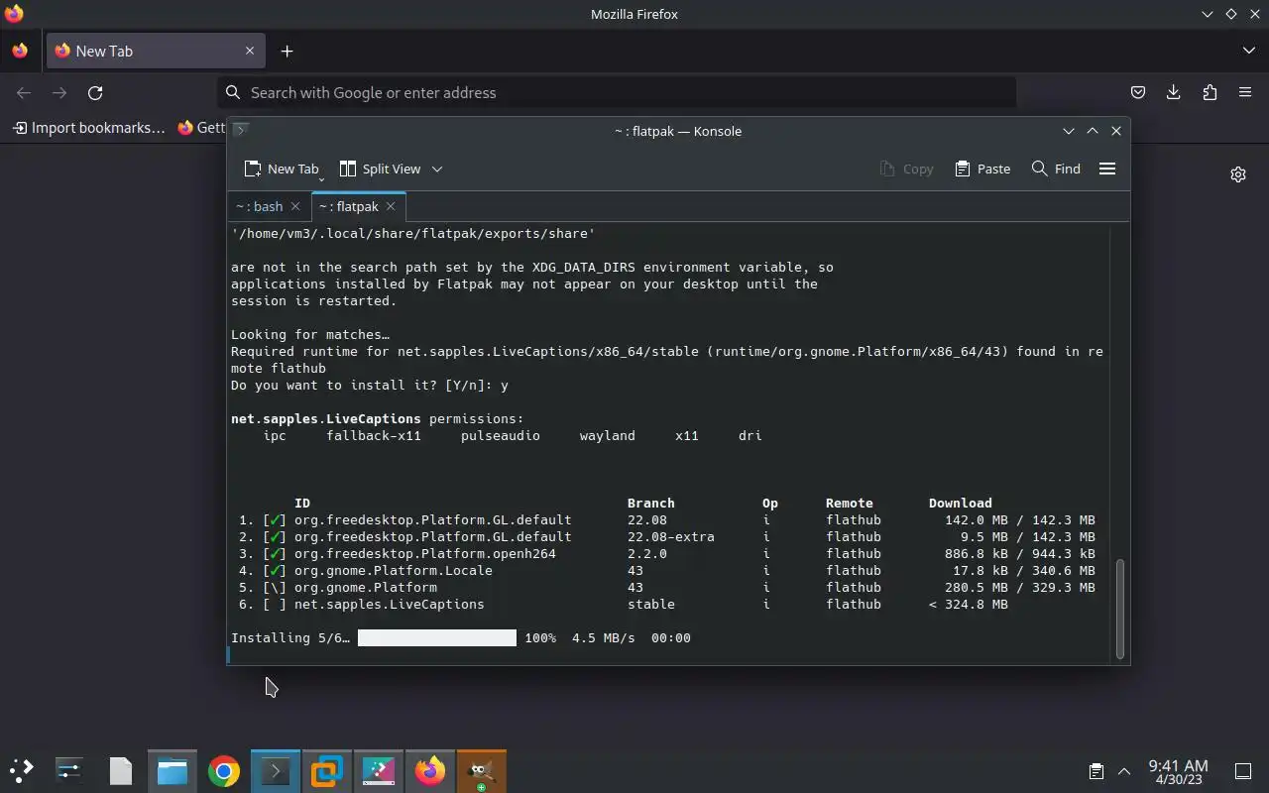The image size is (1269, 793).
Task: Click Paste in Konsole toolbar
Action: 982,169
